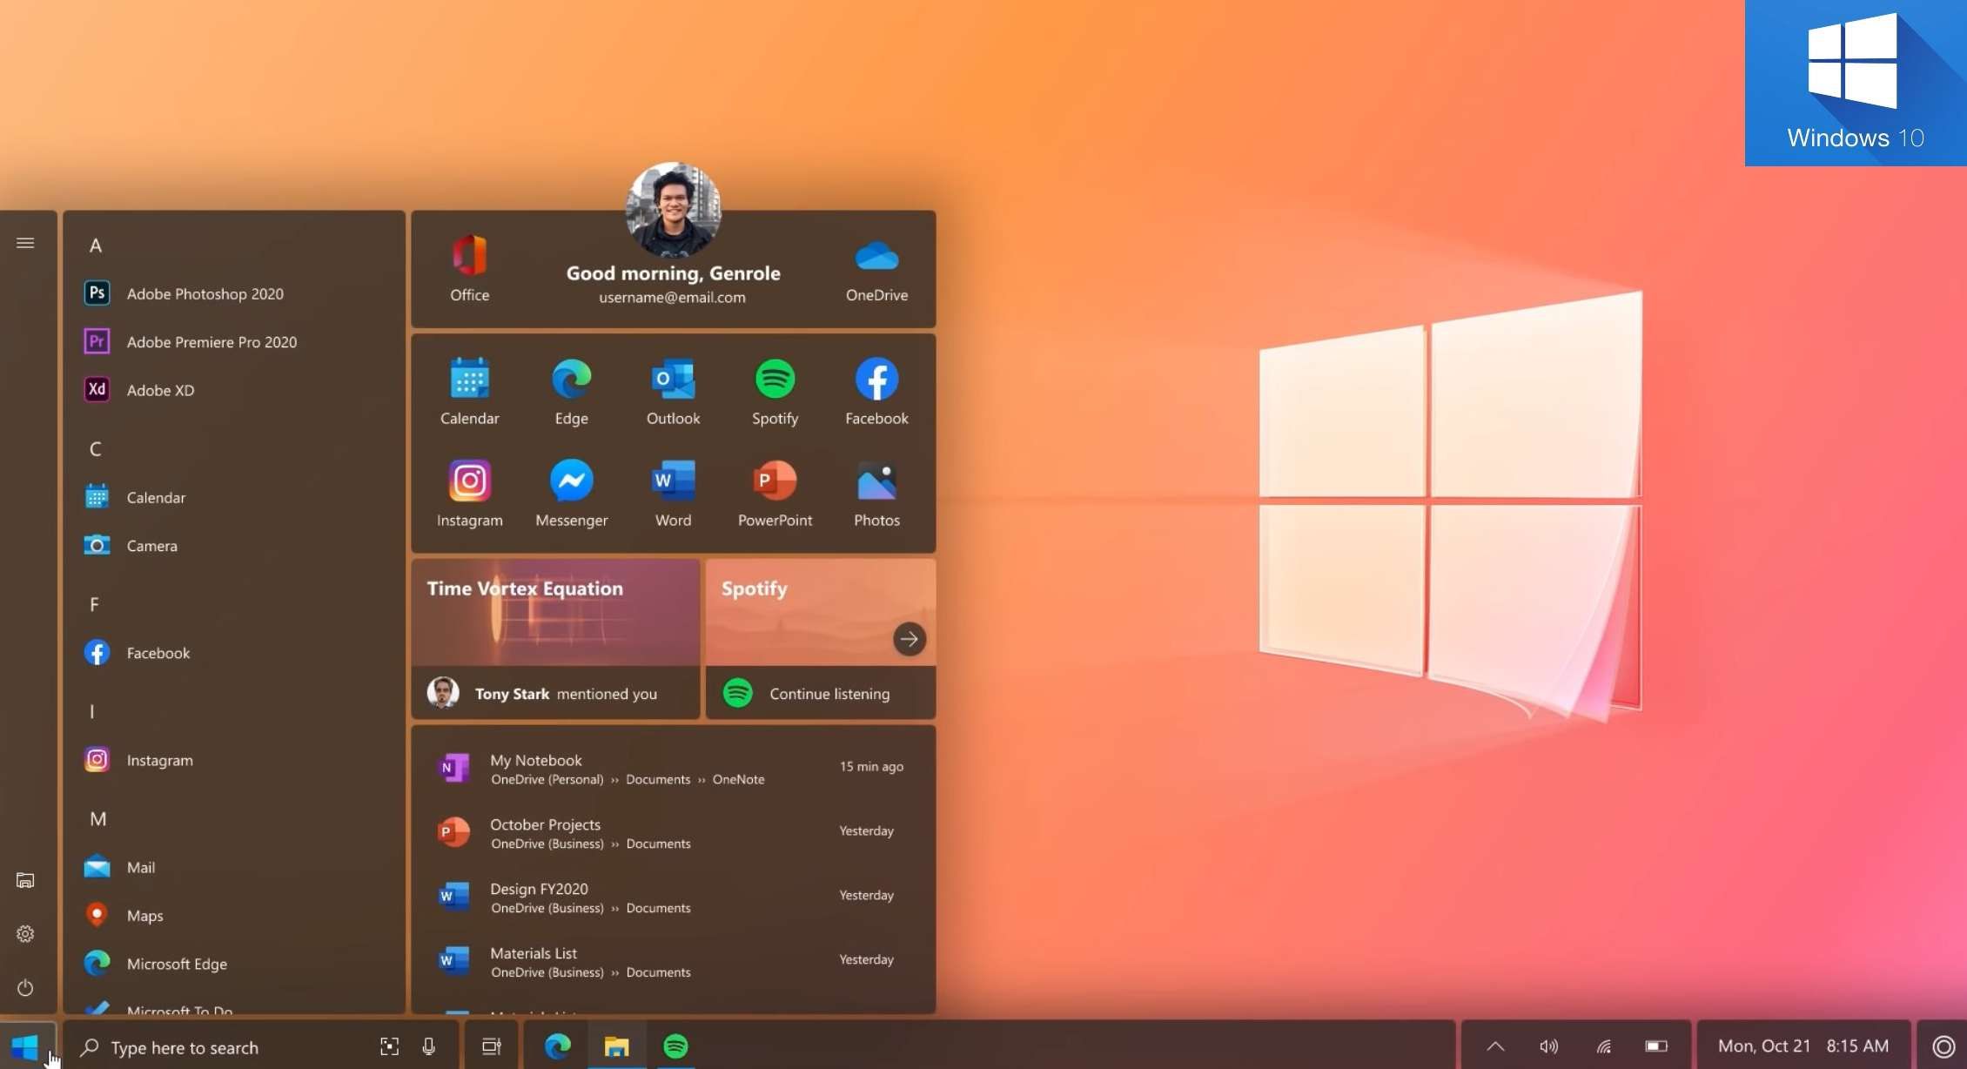Open the OneDrive tile
This screenshot has width=1967, height=1069.
(876, 268)
